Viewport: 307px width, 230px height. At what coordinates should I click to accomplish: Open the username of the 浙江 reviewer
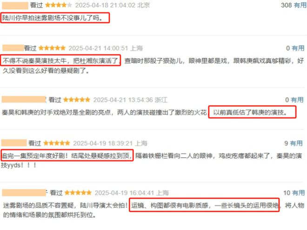pos(24,100)
